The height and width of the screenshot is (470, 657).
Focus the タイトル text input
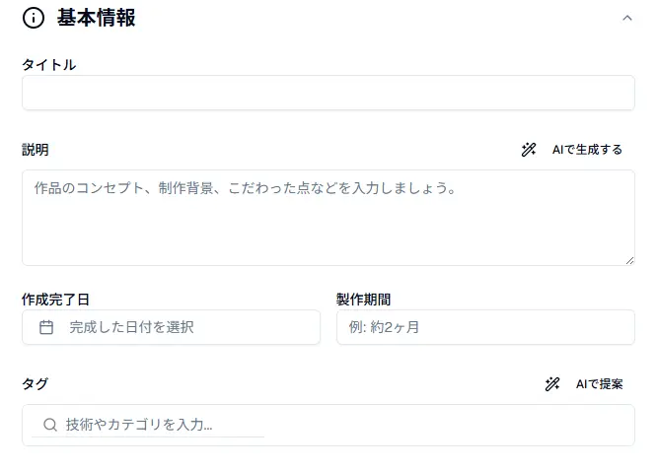328,93
